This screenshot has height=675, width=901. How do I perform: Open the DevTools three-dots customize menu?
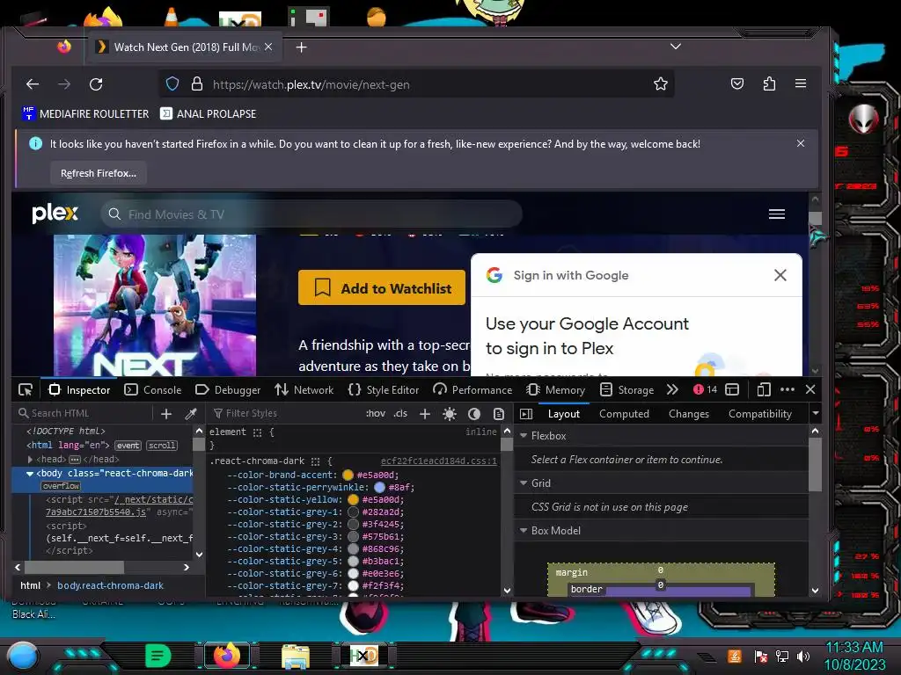(787, 389)
